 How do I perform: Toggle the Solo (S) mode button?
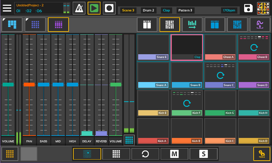(x=203, y=154)
